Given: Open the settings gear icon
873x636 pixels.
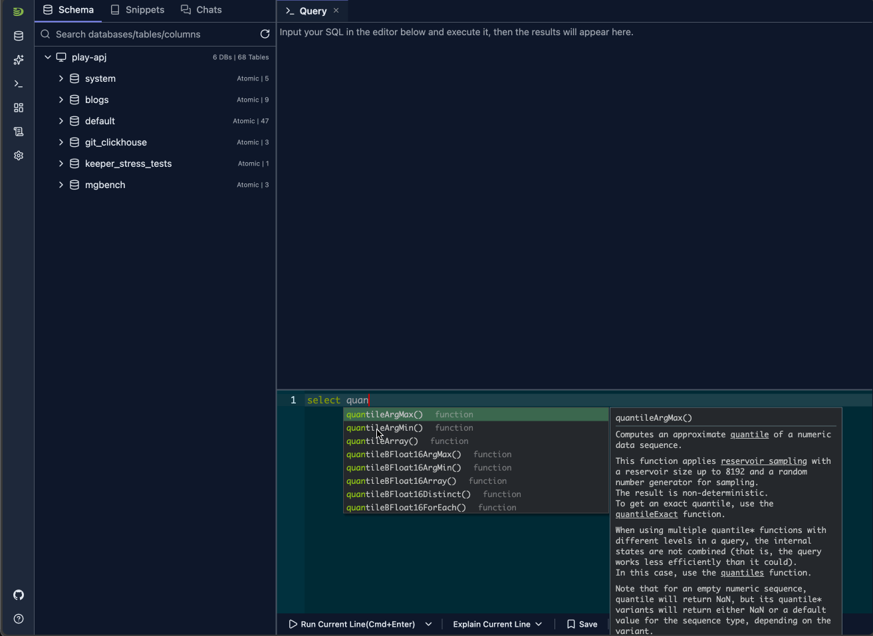Looking at the screenshot, I should click(x=19, y=156).
